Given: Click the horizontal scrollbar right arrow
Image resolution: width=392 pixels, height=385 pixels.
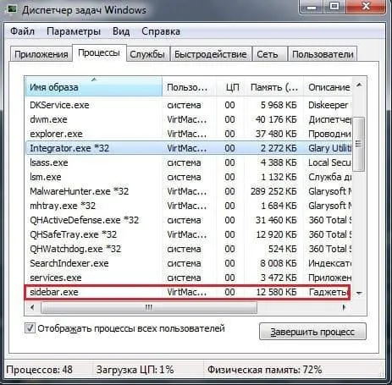Looking at the screenshot, I should click(344, 307).
